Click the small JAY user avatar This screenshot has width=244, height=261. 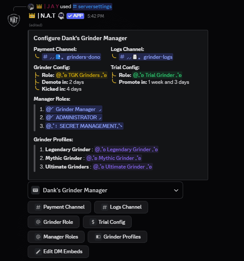tap(31, 6)
